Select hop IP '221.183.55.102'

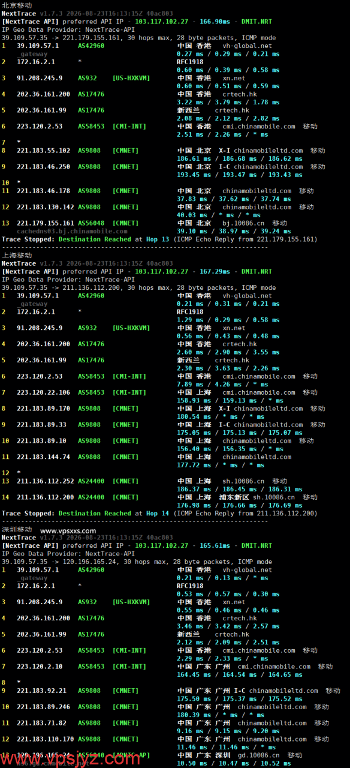click(x=43, y=151)
